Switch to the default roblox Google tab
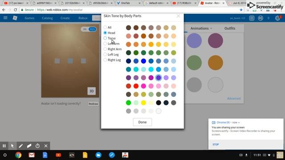 (x=157, y=3)
